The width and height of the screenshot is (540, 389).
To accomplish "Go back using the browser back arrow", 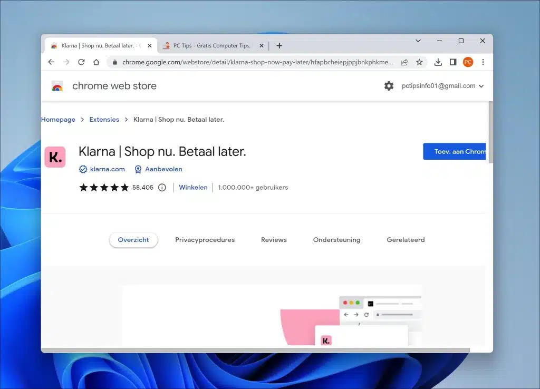I will (x=51, y=62).
